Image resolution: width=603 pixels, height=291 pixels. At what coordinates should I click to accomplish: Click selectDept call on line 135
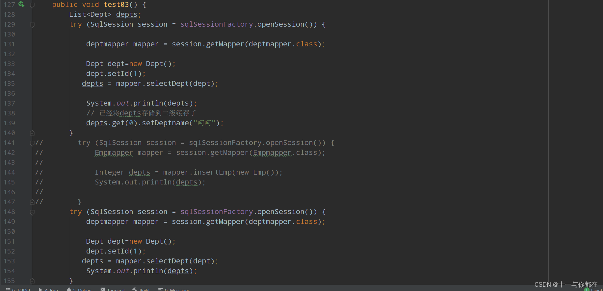pyautogui.click(x=168, y=84)
